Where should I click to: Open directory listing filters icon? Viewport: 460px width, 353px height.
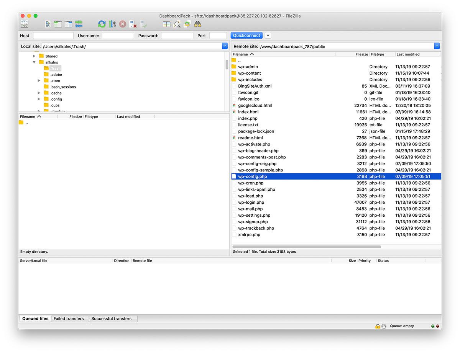point(166,24)
